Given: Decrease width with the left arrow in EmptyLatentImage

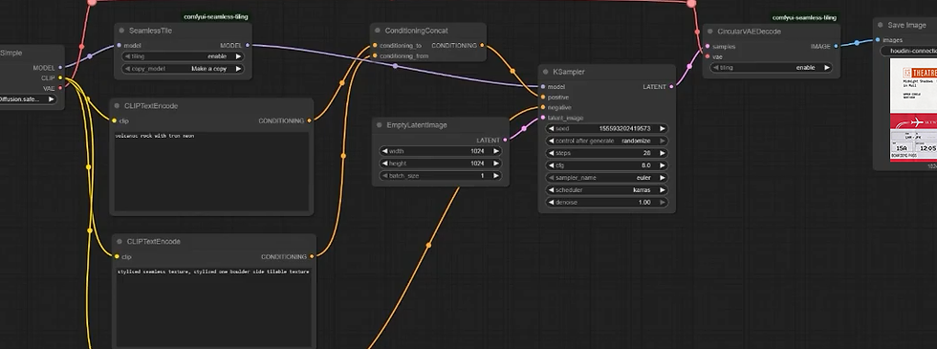Looking at the screenshot, I should pyautogui.click(x=384, y=151).
